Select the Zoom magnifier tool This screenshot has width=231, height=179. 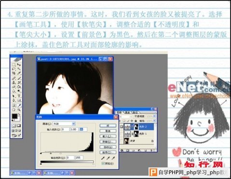19,110
